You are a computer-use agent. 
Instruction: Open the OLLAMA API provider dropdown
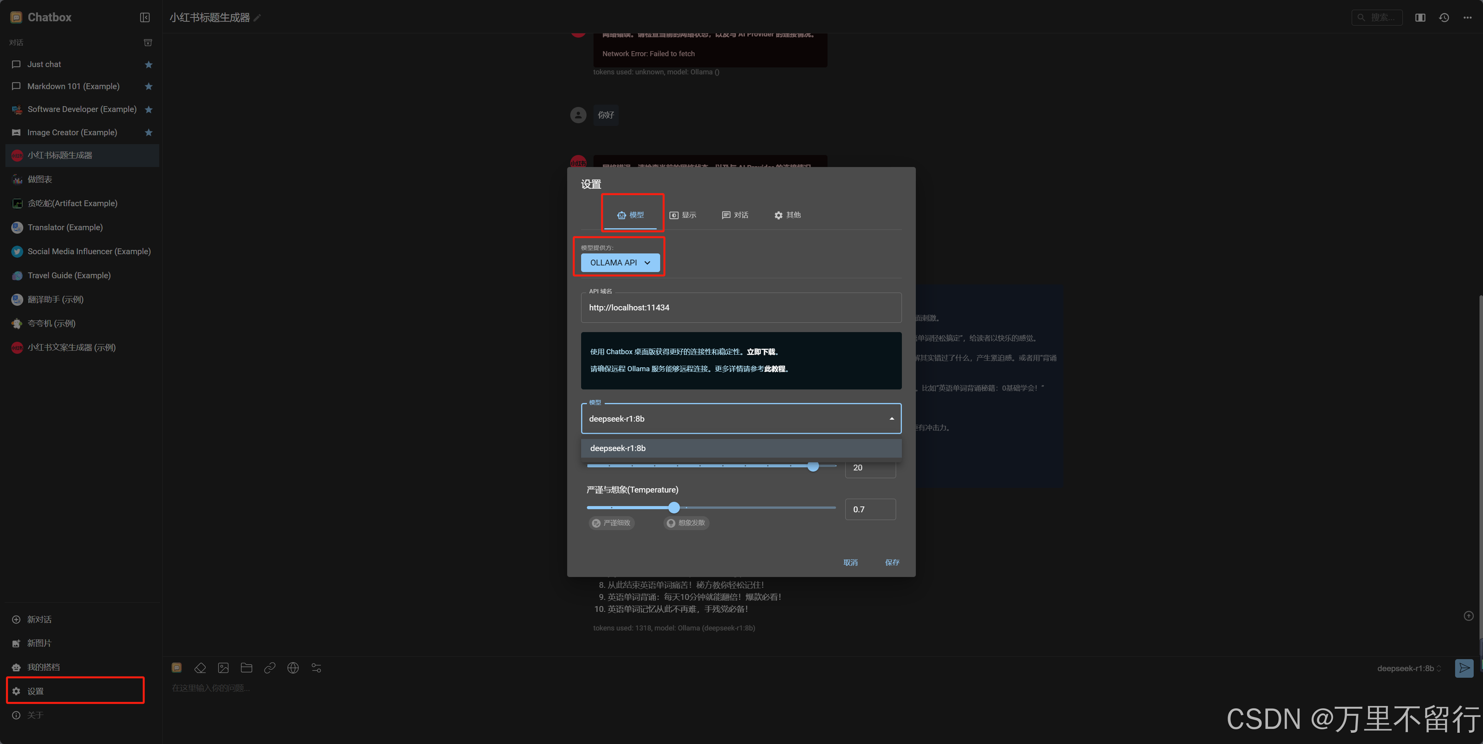tap(620, 263)
